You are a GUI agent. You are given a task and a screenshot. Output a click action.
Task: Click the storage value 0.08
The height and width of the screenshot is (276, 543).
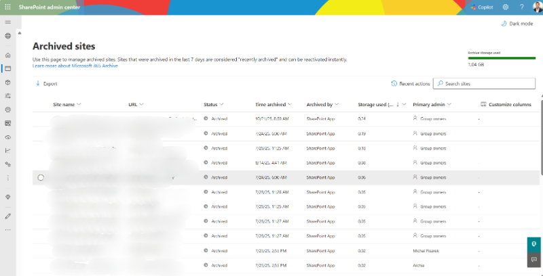362,162
